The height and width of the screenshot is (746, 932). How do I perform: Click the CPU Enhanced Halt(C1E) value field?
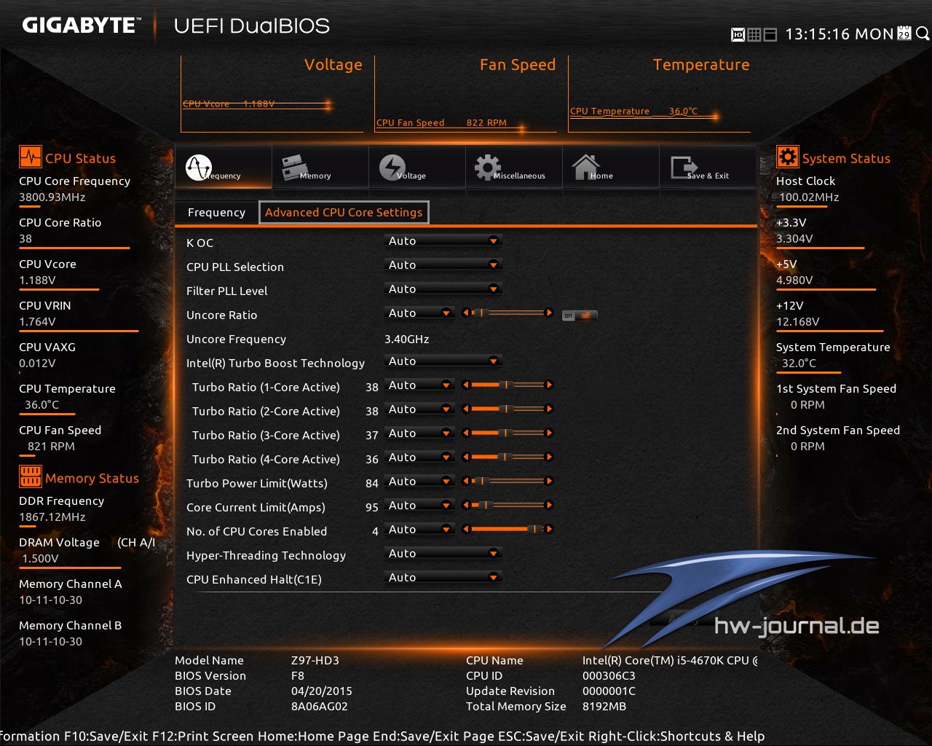click(443, 577)
